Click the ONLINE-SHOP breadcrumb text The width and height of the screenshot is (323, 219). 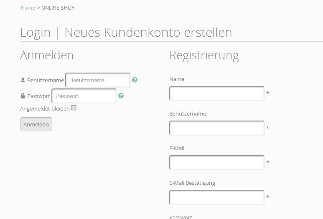[58, 8]
